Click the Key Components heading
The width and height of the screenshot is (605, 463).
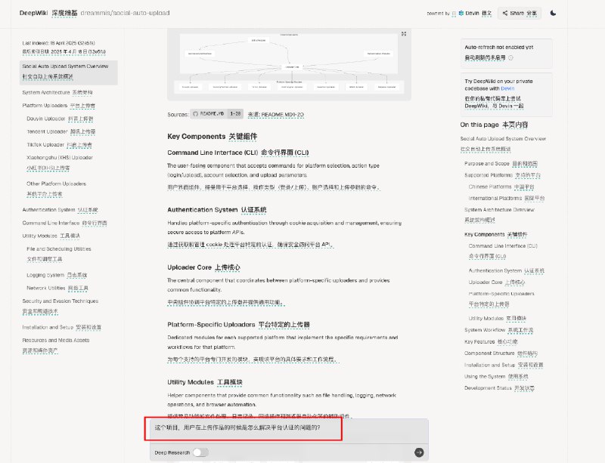(x=213, y=137)
